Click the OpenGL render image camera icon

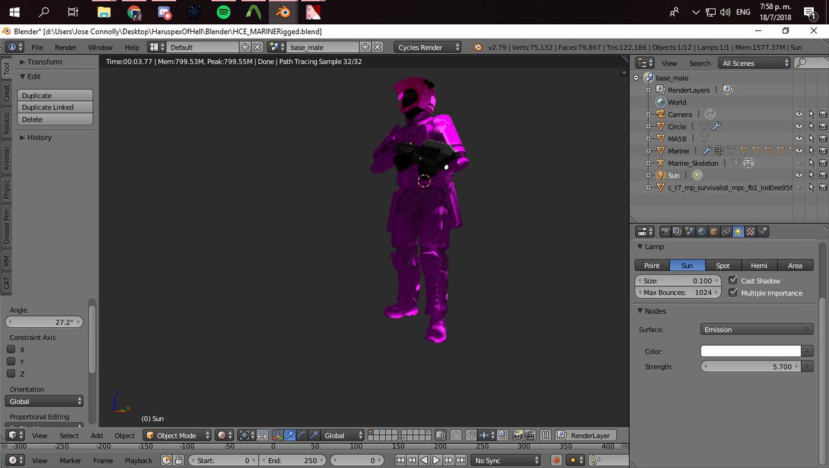[x=518, y=436]
